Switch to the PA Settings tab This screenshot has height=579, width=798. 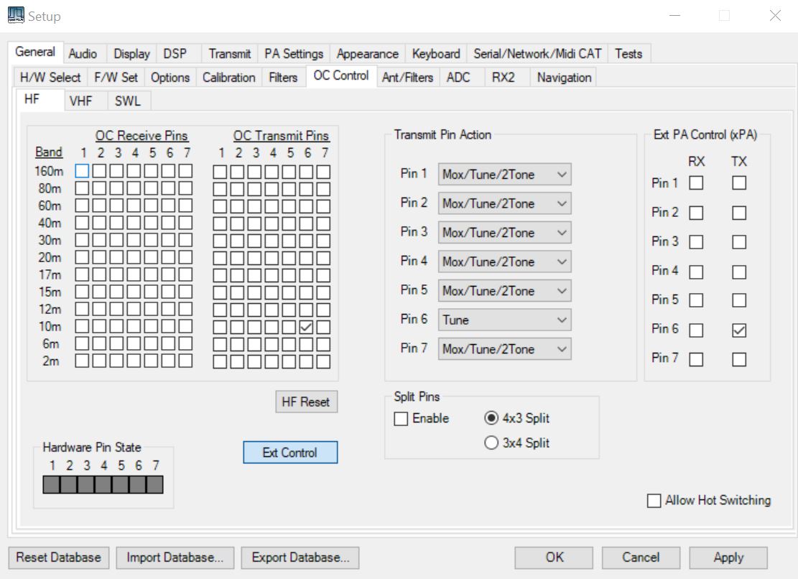click(293, 54)
